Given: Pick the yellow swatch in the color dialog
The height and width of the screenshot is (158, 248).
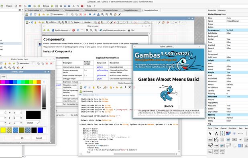Looking at the screenshot, I should coord(3,130).
